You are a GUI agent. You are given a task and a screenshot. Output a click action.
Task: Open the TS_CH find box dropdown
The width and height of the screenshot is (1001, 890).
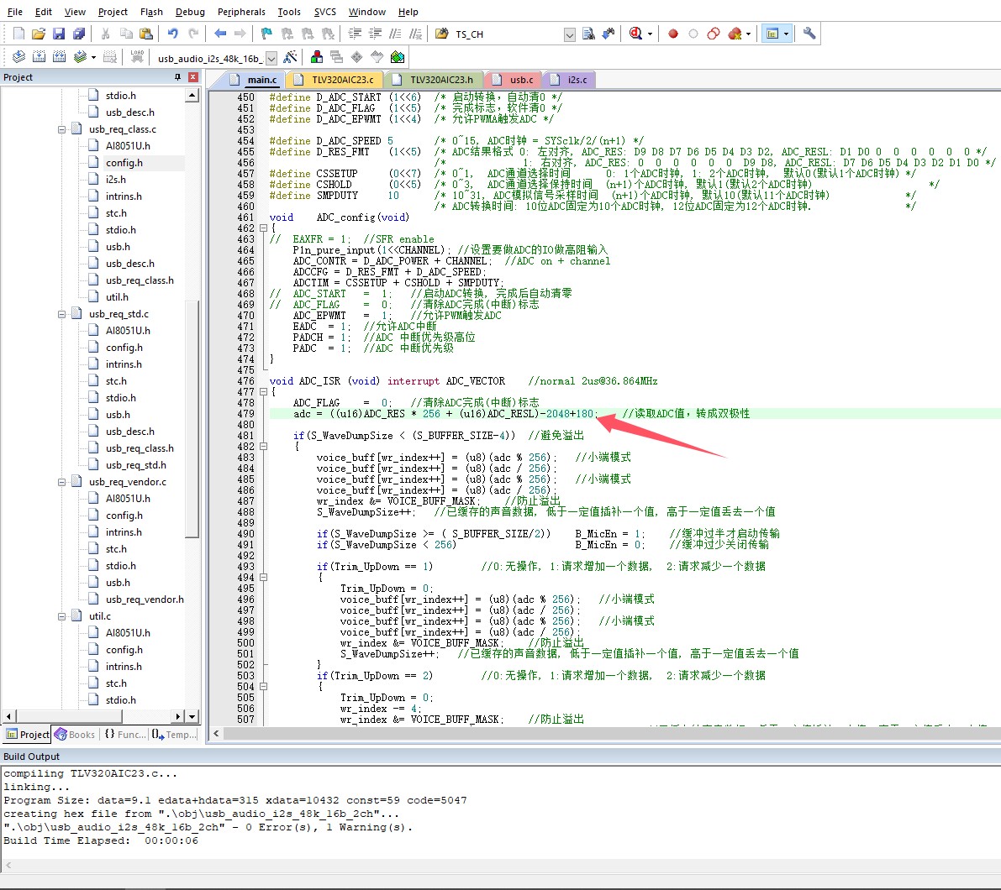(x=569, y=34)
